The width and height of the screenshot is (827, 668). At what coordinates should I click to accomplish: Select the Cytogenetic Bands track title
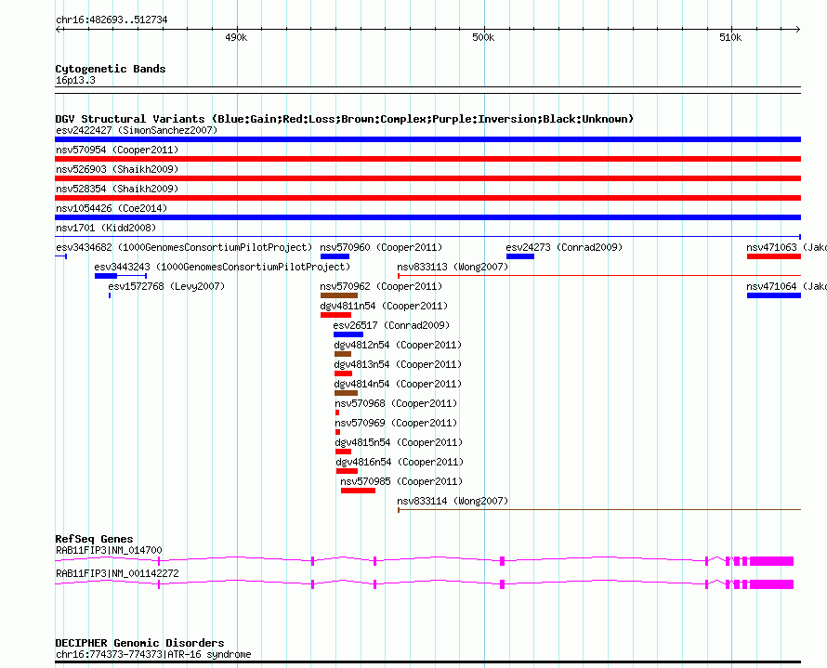(111, 69)
